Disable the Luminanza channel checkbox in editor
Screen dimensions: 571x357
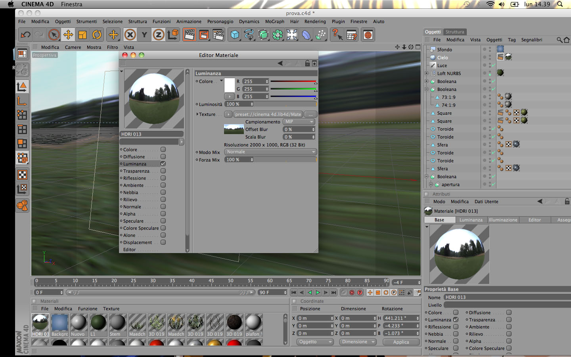click(x=163, y=164)
